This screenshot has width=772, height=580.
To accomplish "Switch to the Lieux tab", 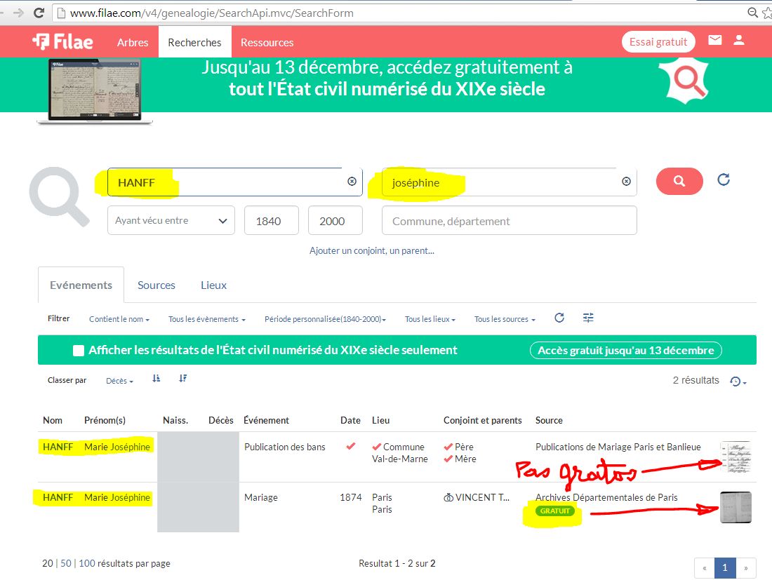I will coord(213,285).
